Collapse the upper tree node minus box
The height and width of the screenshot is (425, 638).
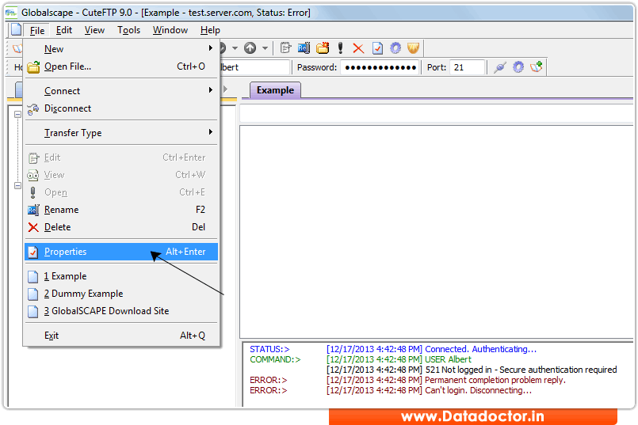(17, 114)
